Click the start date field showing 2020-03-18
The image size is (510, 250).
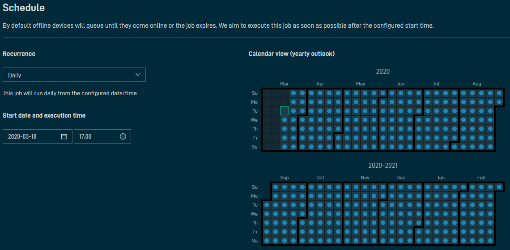[x=38, y=136]
